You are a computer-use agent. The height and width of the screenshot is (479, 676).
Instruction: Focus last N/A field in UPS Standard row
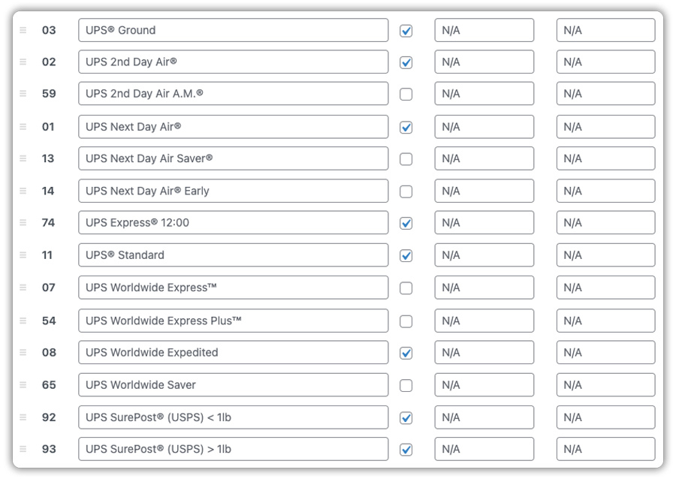click(605, 255)
